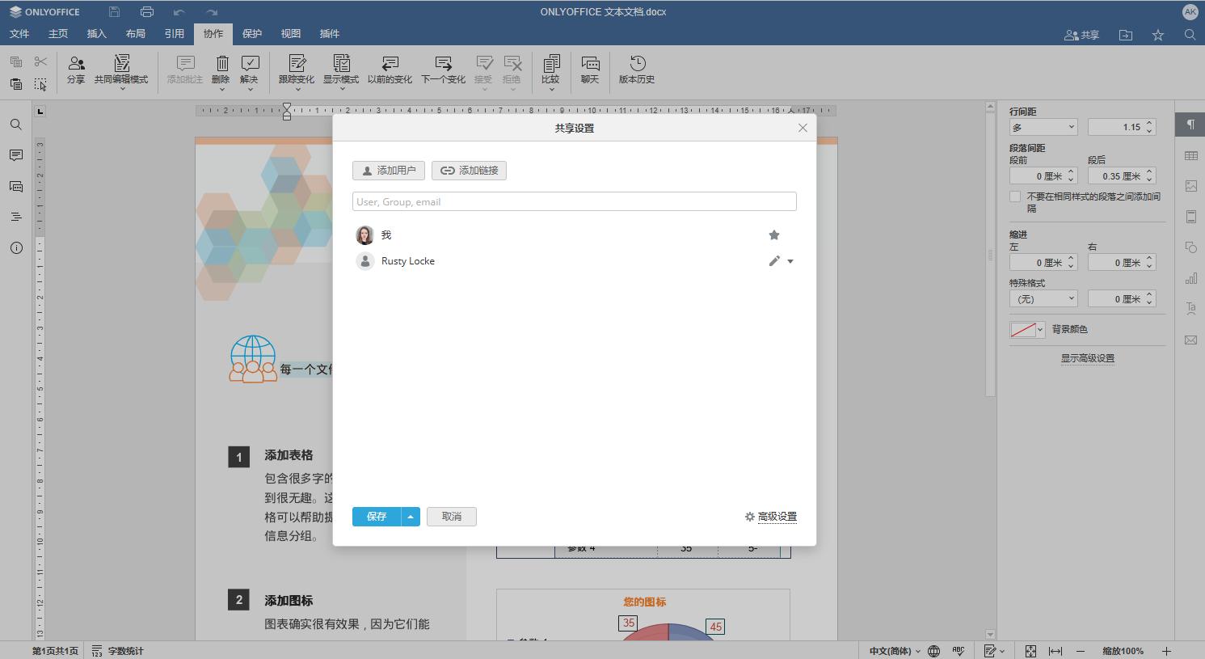The width and height of the screenshot is (1205, 659).
Task: Switch to the 插入 ribbon tab
Action: click(x=96, y=33)
